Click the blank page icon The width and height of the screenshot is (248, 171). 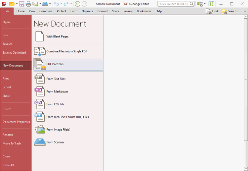point(40,36)
